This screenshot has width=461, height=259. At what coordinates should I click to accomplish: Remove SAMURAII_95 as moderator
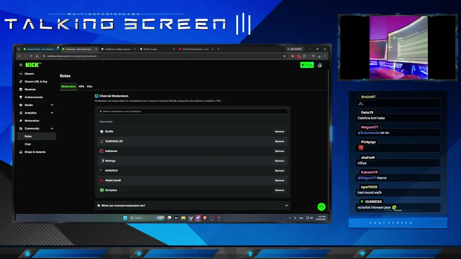click(279, 141)
